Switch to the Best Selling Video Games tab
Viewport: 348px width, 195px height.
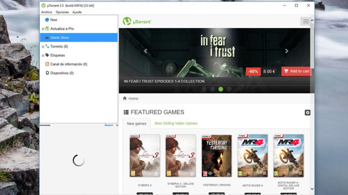[x=176, y=123]
